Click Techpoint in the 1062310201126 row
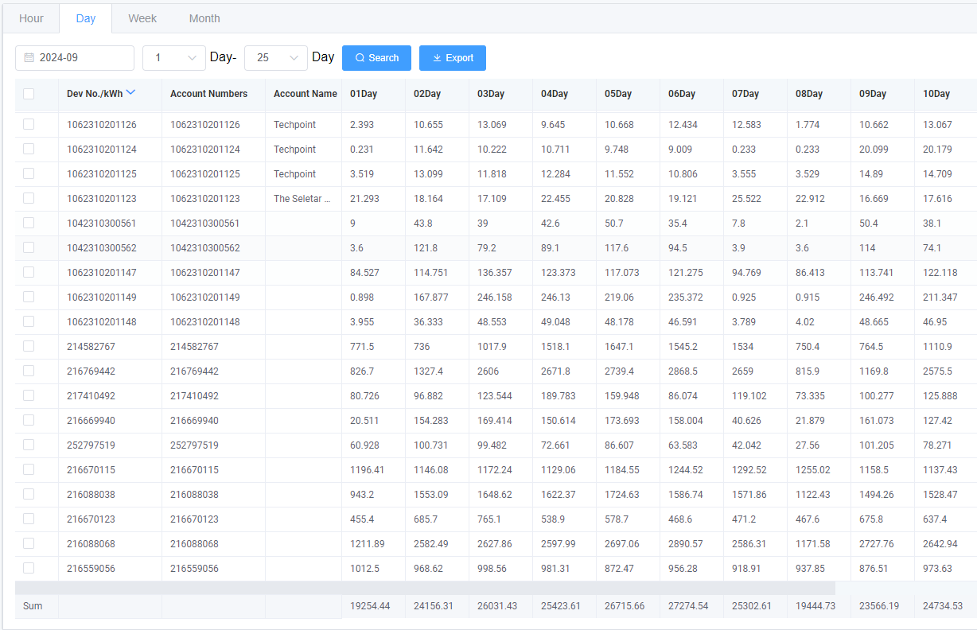The width and height of the screenshot is (977, 630). (x=294, y=124)
